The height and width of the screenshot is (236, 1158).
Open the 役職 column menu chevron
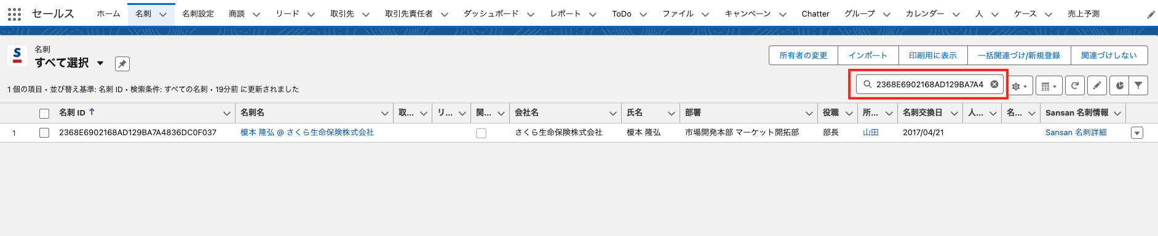(849, 113)
